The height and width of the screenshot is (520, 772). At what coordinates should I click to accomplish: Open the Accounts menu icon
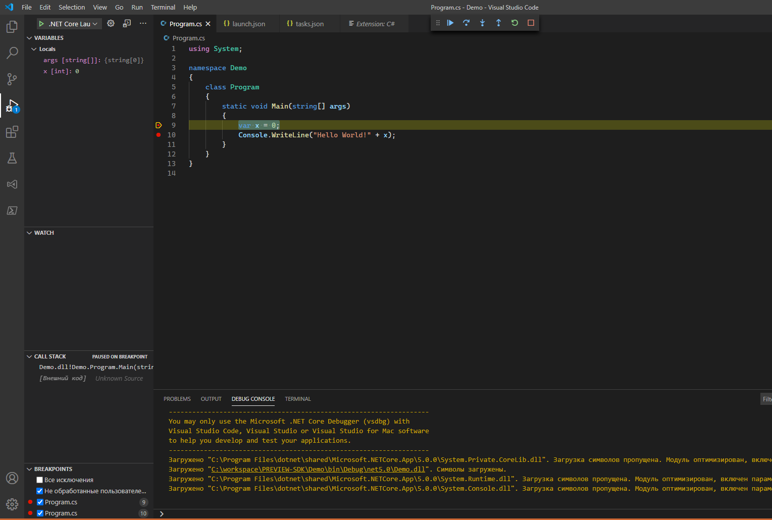coord(12,478)
